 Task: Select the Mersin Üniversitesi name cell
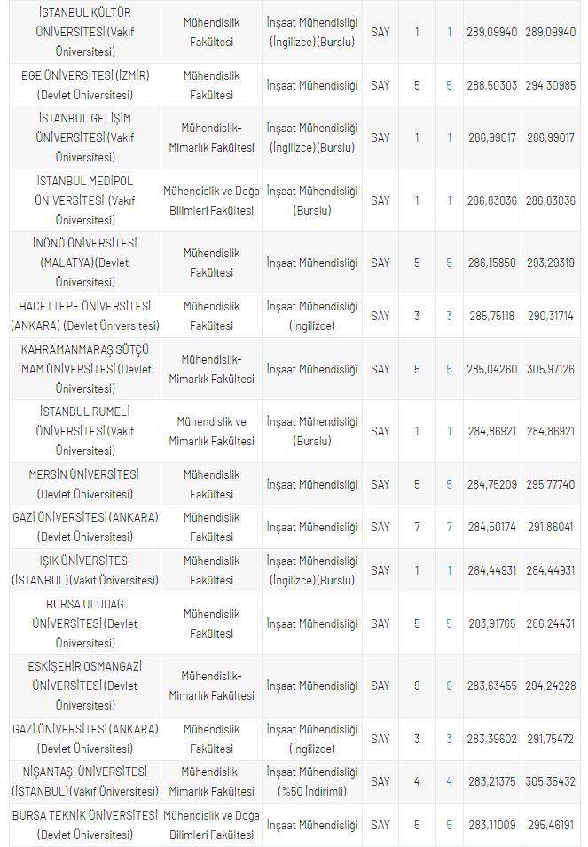pyautogui.click(x=85, y=484)
